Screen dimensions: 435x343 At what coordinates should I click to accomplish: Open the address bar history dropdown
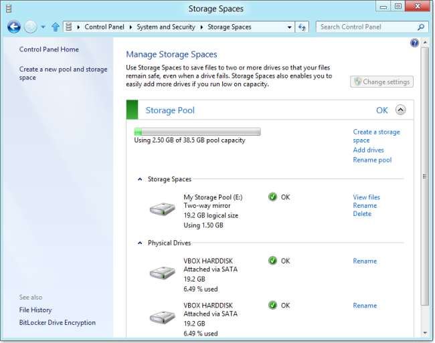290,27
